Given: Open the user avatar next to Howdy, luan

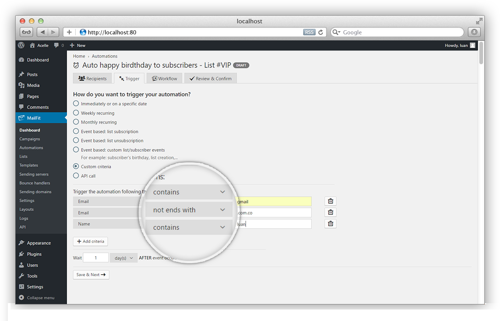Looking at the screenshot, I should 472,45.
